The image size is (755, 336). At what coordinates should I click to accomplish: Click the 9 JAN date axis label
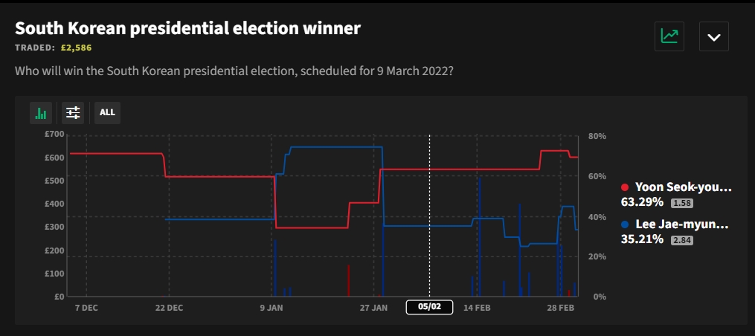(x=271, y=307)
